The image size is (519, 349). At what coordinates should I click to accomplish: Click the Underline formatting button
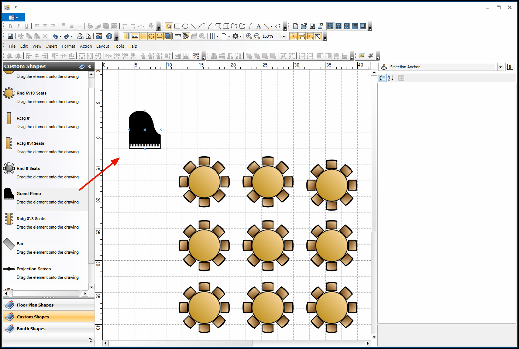tap(27, 26)
